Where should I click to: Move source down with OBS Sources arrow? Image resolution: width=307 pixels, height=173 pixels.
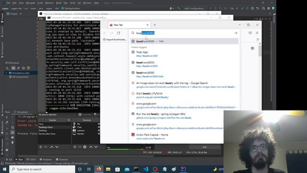click(x=96, y=147)
